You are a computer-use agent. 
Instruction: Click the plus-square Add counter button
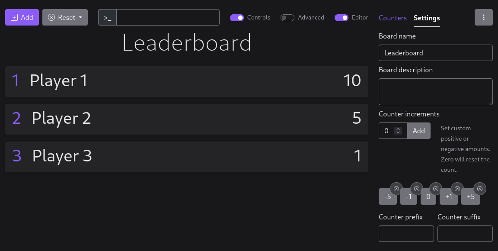[22, 18]
